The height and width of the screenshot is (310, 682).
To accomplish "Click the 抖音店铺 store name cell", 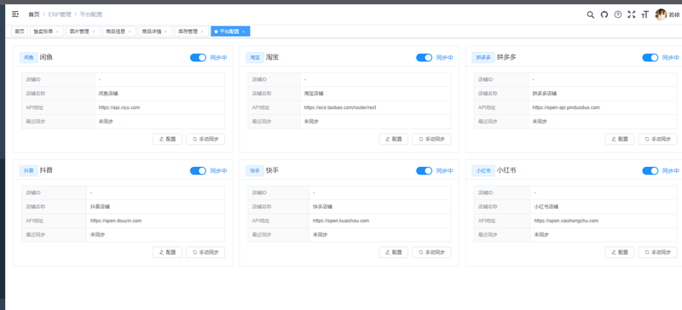I will [155, 206].
